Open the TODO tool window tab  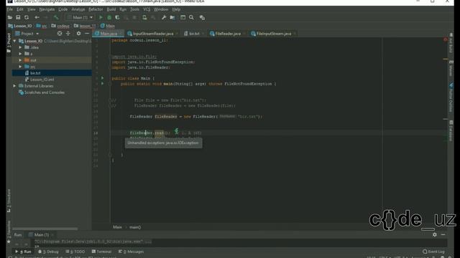pyautogui.click(x=75, y=252)
